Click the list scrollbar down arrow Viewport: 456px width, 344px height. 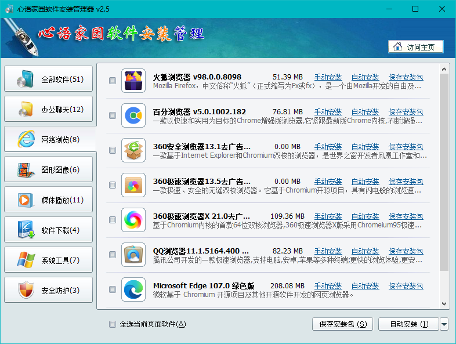[x=444, y=304]
